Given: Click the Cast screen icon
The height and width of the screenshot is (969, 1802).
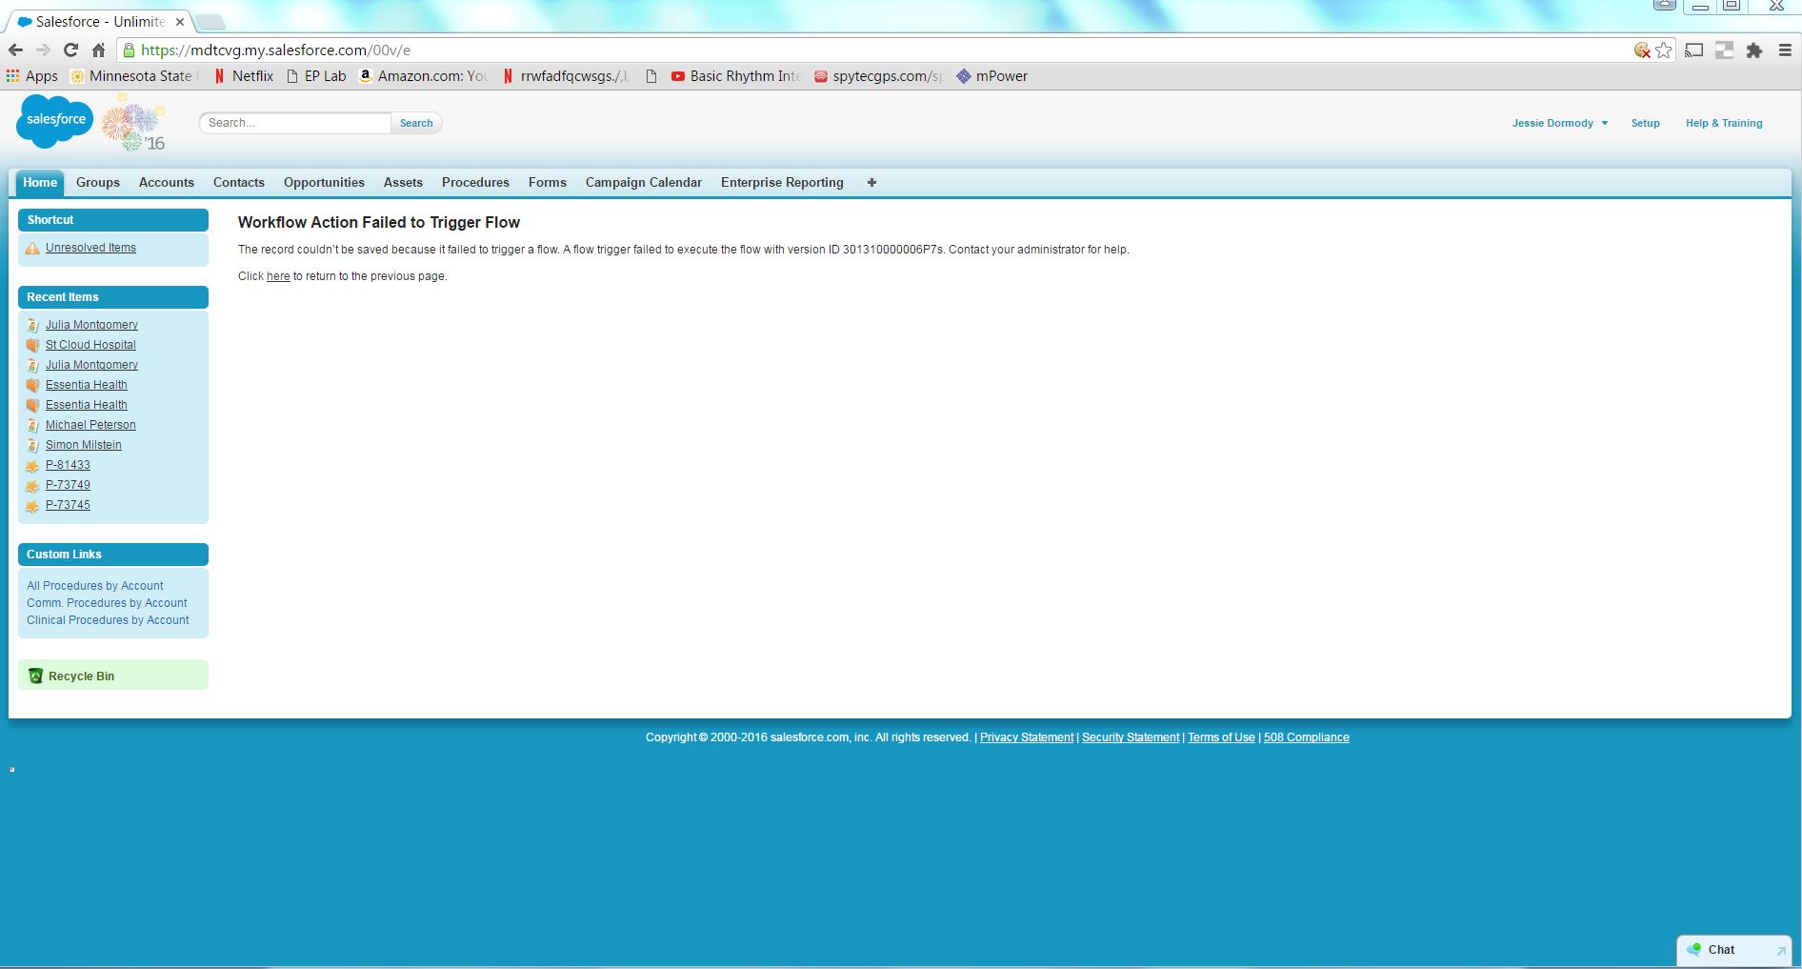Looking at the screenshot, I should (x=1693, y=50).
